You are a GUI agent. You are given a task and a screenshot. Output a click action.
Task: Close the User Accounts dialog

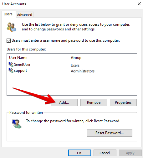pyautogui.click(x=139, y=4)
